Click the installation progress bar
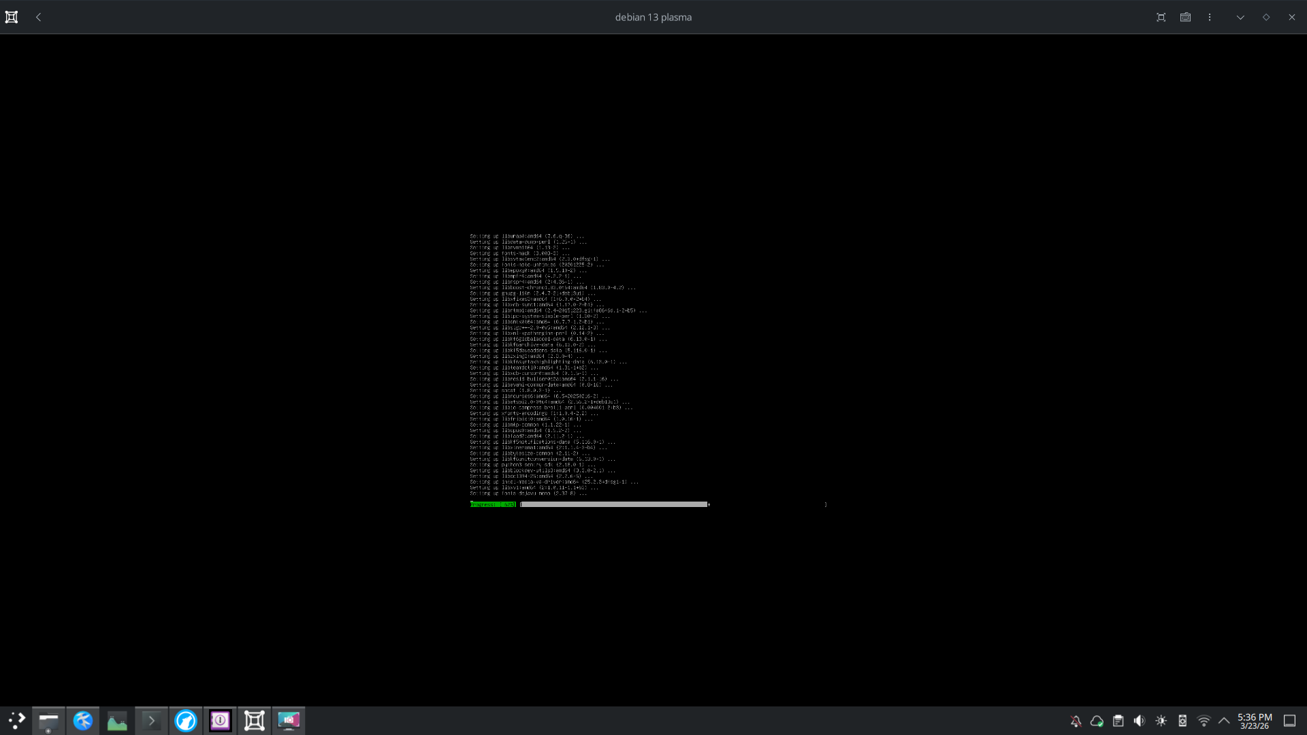The height and width of the screenshot is (735, 1307). [x=614, y=504]
